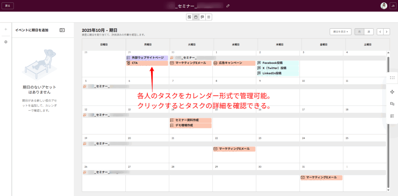This screenshot has height=196, width=398.
Task: Collapse the イベントに期日を追加 panel
Action: (x=62, y=30)
